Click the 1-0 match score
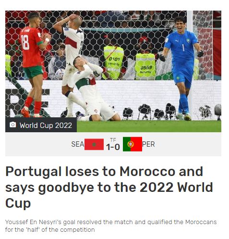The image size is (229, 239). click(113, 147)
